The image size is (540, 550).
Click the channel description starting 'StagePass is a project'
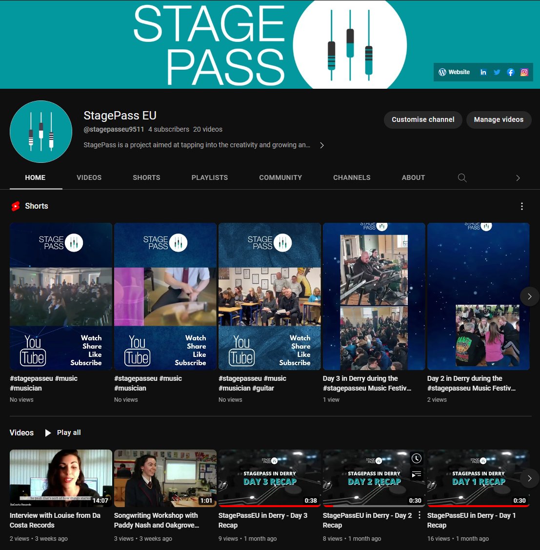pyautogui.click(x=197, y=145)
